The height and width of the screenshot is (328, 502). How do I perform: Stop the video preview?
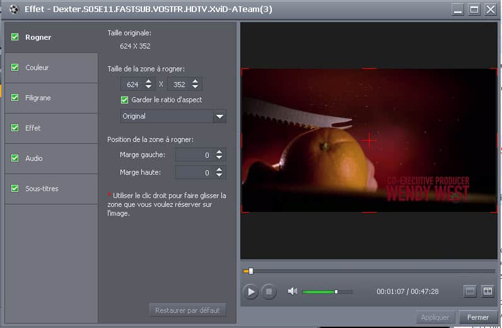269,292
